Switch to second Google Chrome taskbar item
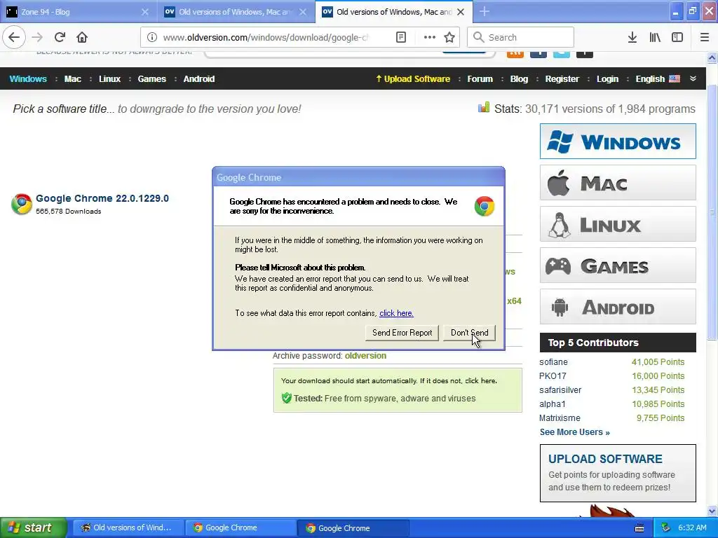This screenshot has height=538, width=718. pyautogui.click(x=353, y=527)
